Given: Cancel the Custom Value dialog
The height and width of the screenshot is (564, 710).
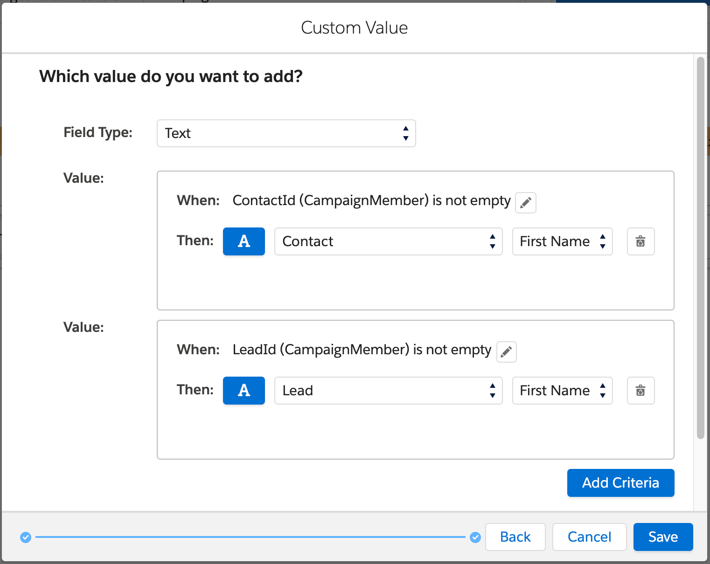Looking at the screenshot, I should point(589,537).
